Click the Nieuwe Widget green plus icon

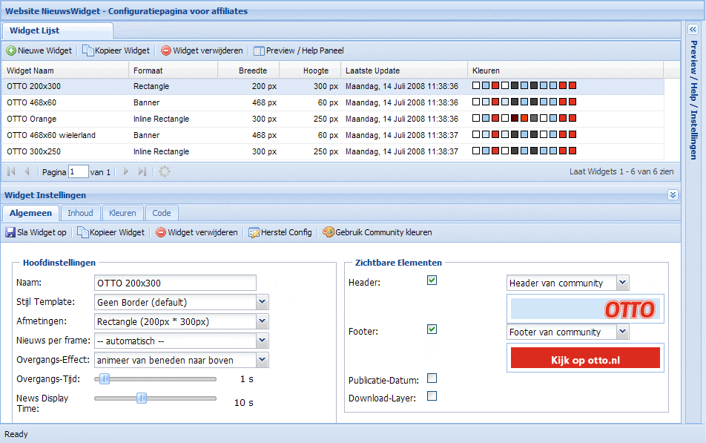pyautogui.click(x=11, y=51)
